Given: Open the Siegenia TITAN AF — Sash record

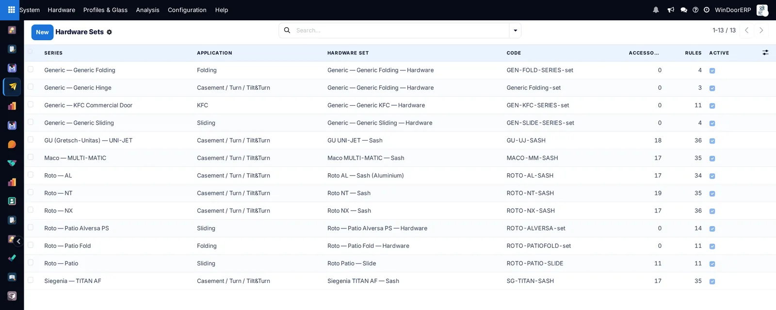Looking at the screenshot, I should pyautogui.click(x=363, y=281).
